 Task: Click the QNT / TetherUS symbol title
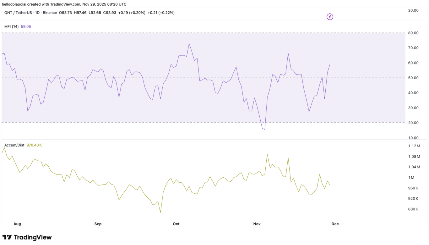(18, 13)
